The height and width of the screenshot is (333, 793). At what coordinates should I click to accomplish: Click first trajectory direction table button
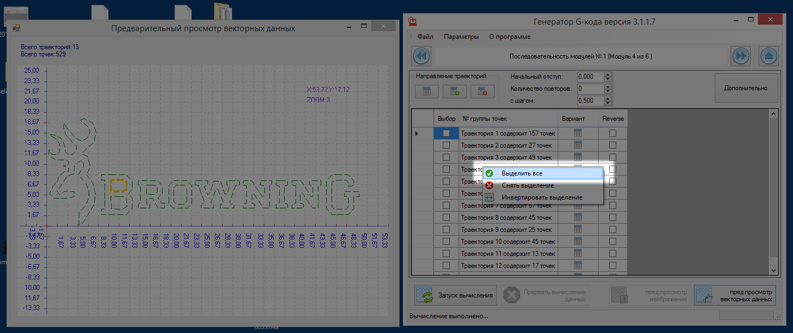pos(426,91)
